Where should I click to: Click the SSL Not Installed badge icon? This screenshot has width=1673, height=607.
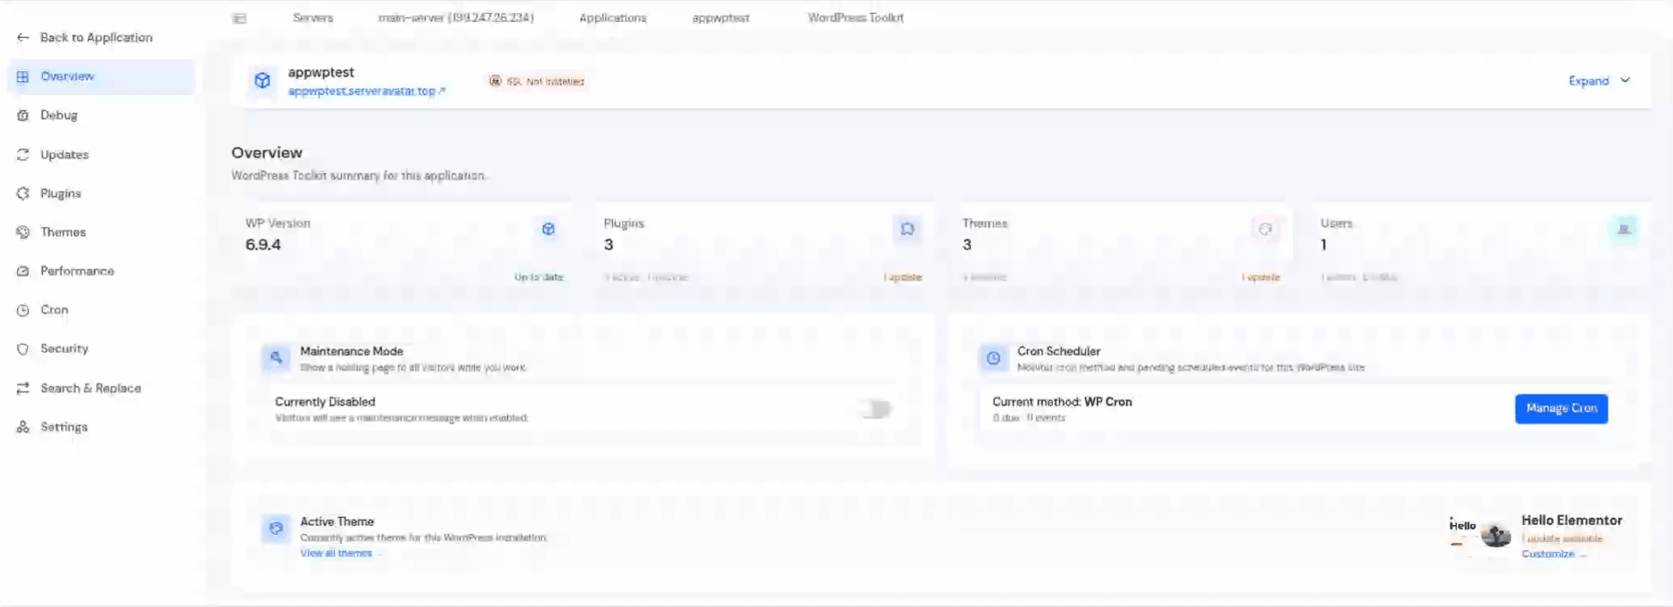(495, 81)
